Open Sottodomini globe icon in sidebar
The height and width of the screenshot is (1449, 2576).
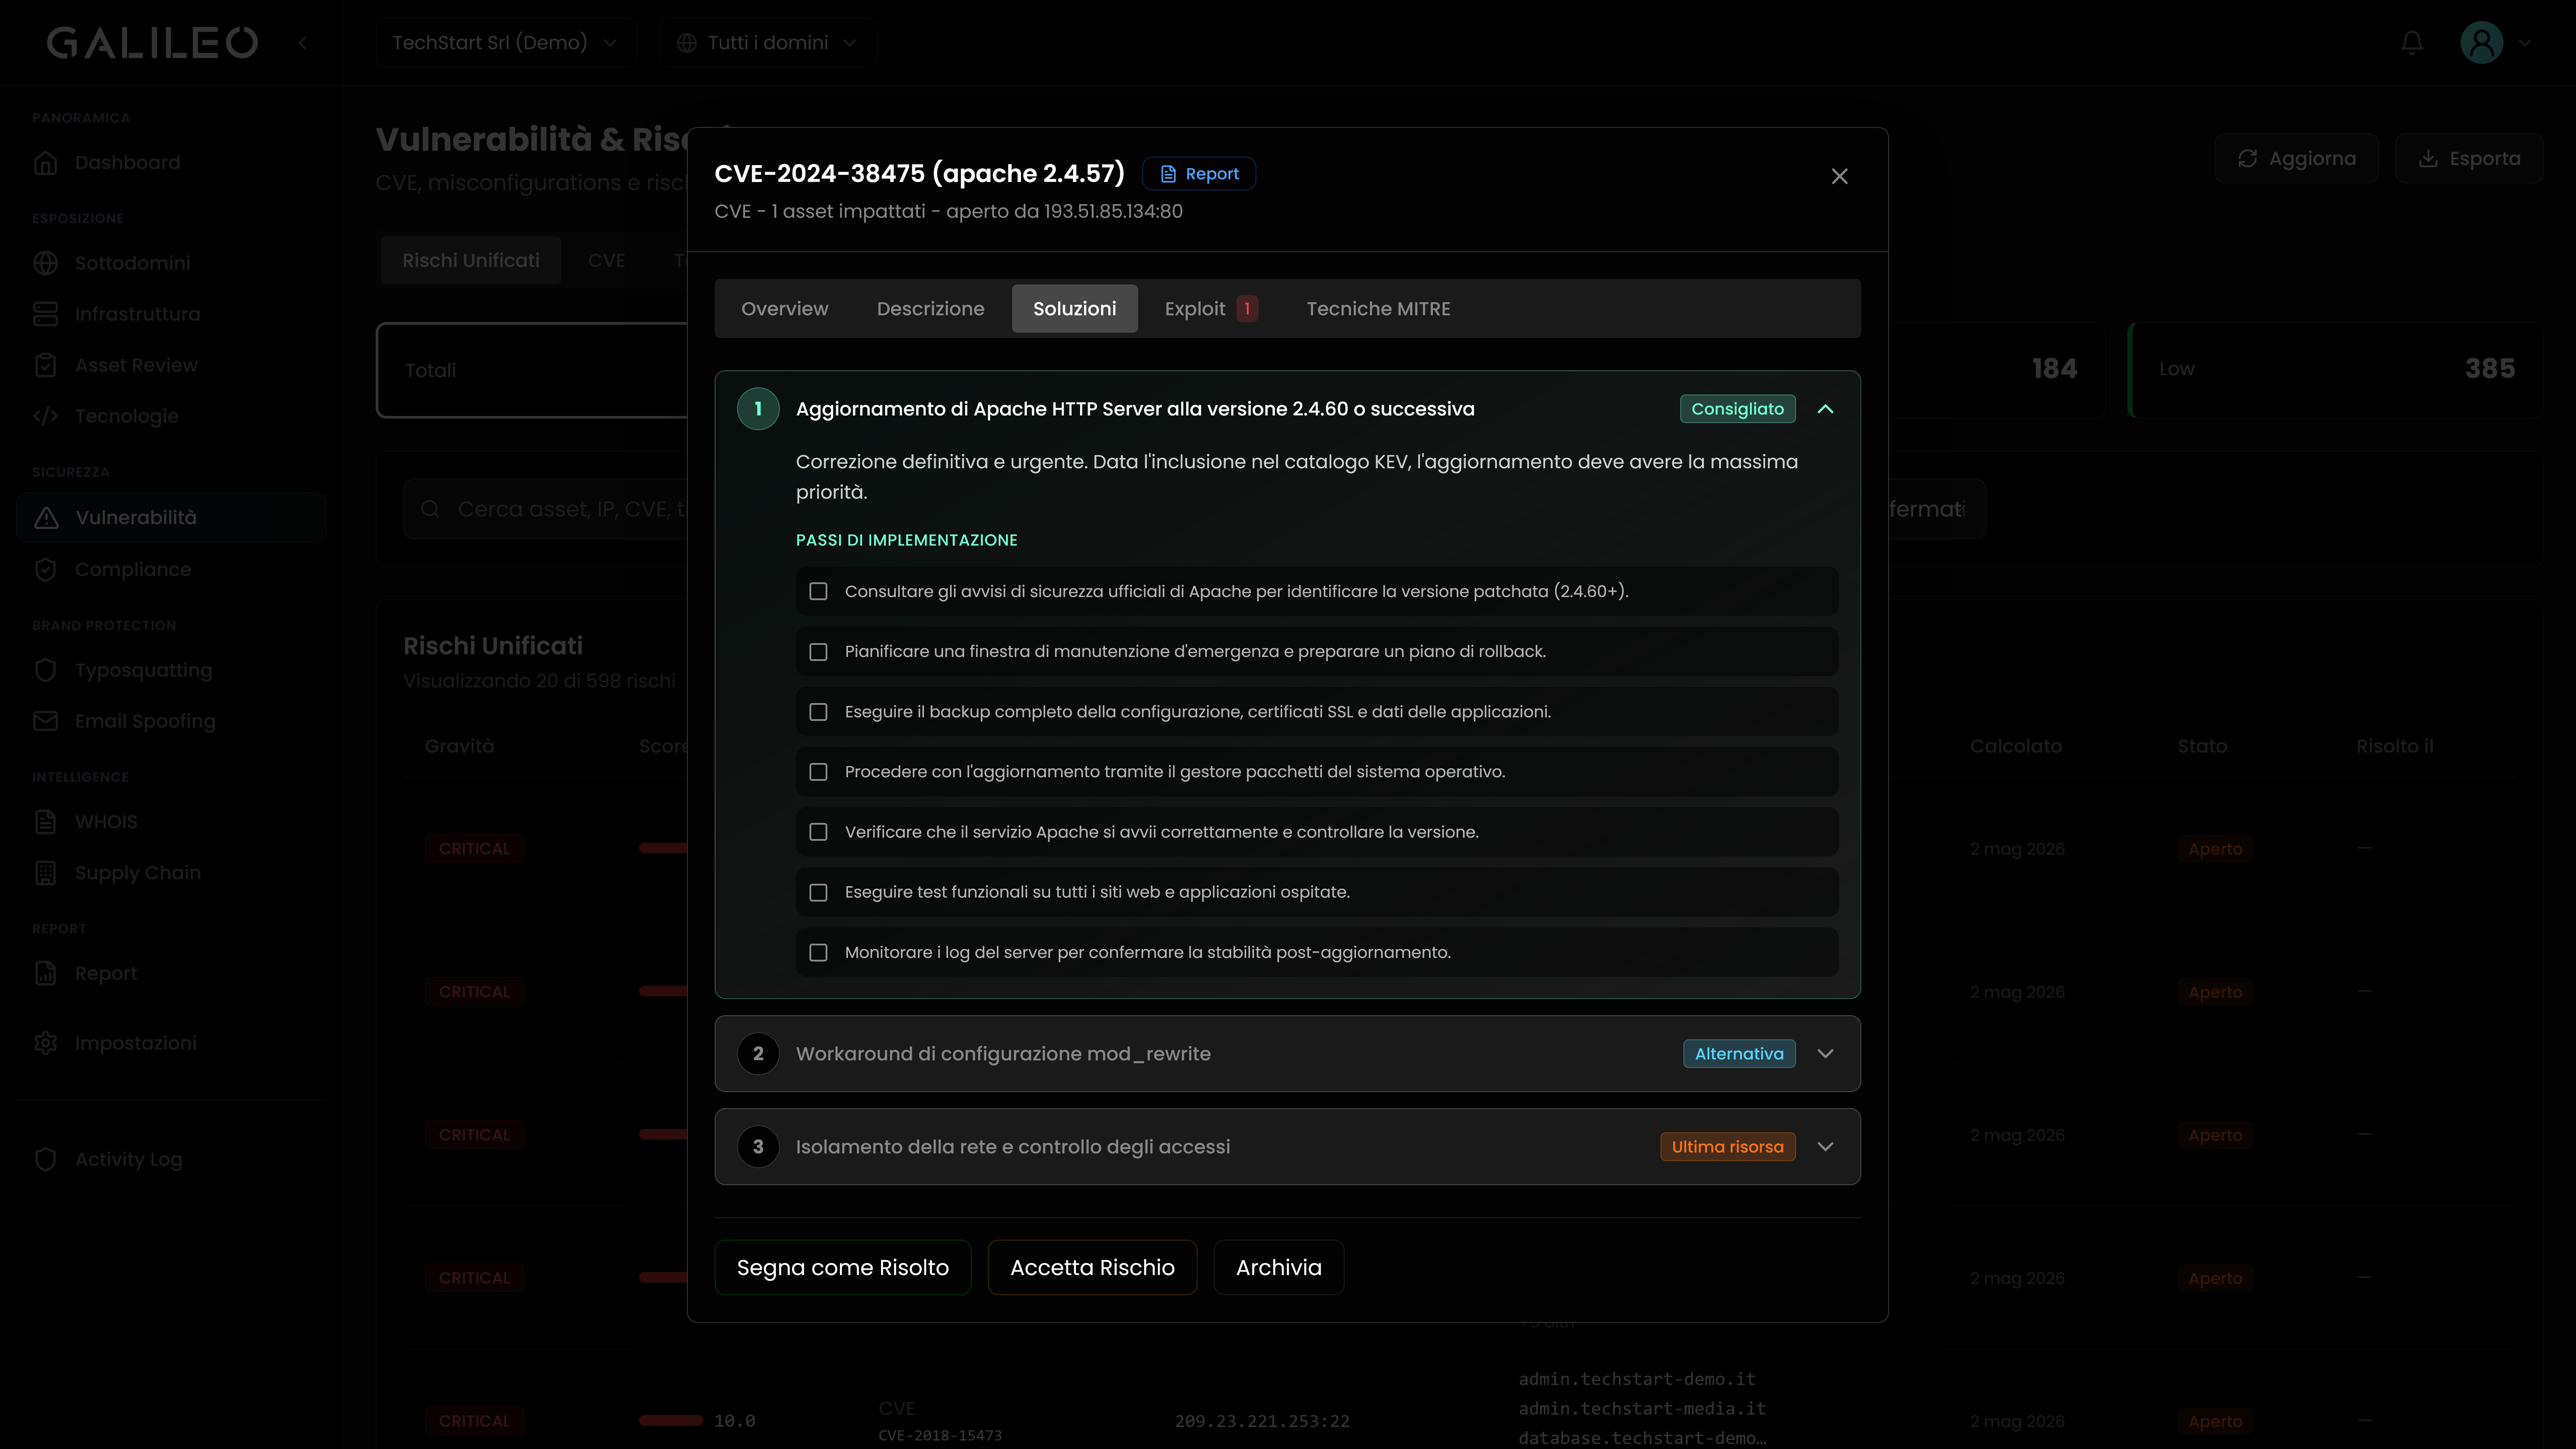click(45, 263)
